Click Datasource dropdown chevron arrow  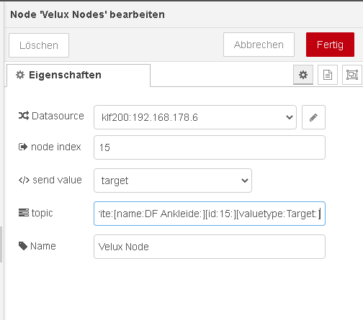click(290, 117)
